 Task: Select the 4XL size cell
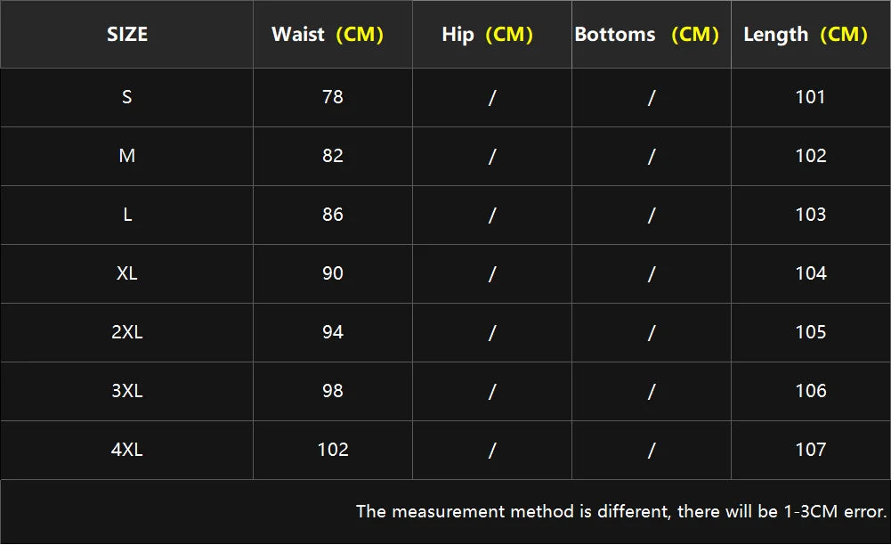click(x=127, y=450)
